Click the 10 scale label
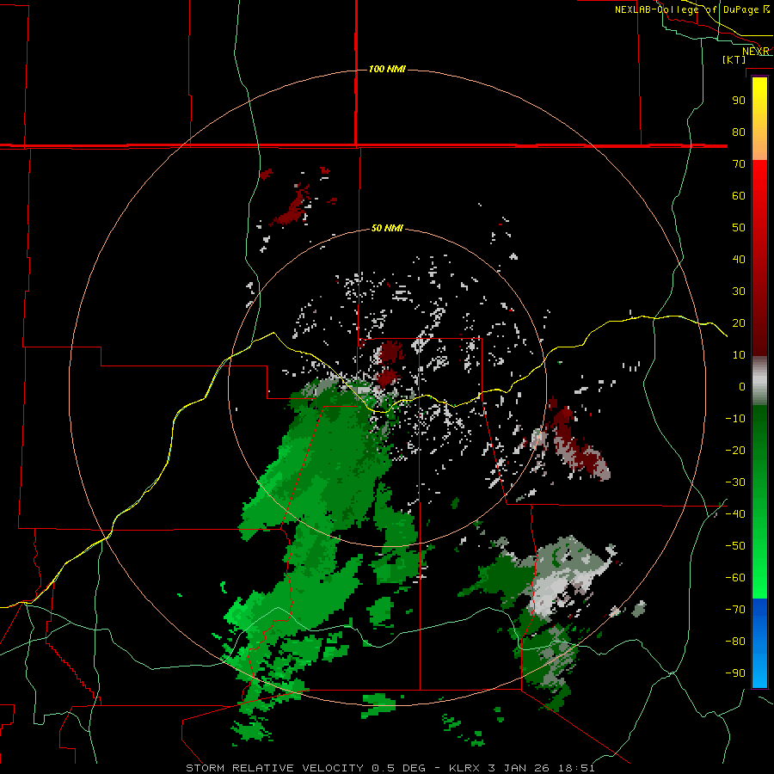 tap(739, 355)
